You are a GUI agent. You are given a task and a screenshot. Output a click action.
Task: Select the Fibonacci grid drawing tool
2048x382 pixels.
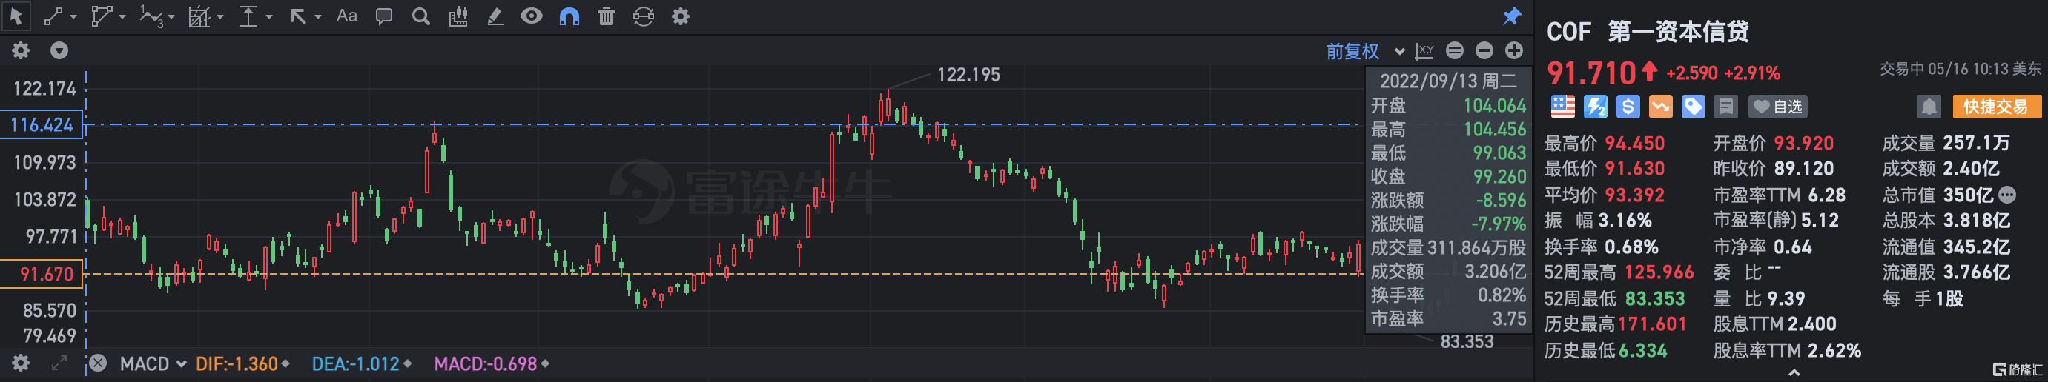(199, 17)
